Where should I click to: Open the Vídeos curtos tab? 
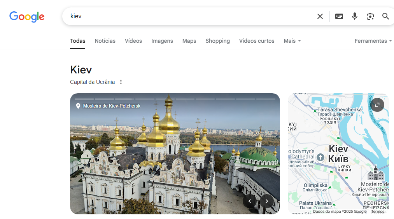click(257, 41)
